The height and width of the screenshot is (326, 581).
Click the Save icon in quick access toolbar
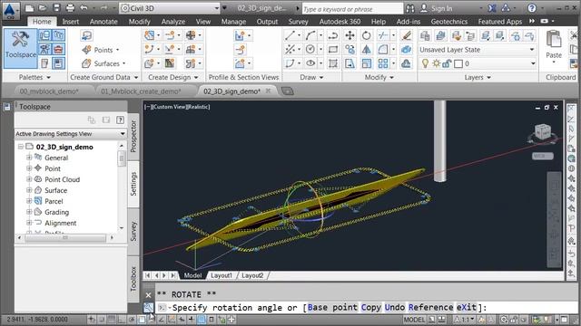pos(56,8)
